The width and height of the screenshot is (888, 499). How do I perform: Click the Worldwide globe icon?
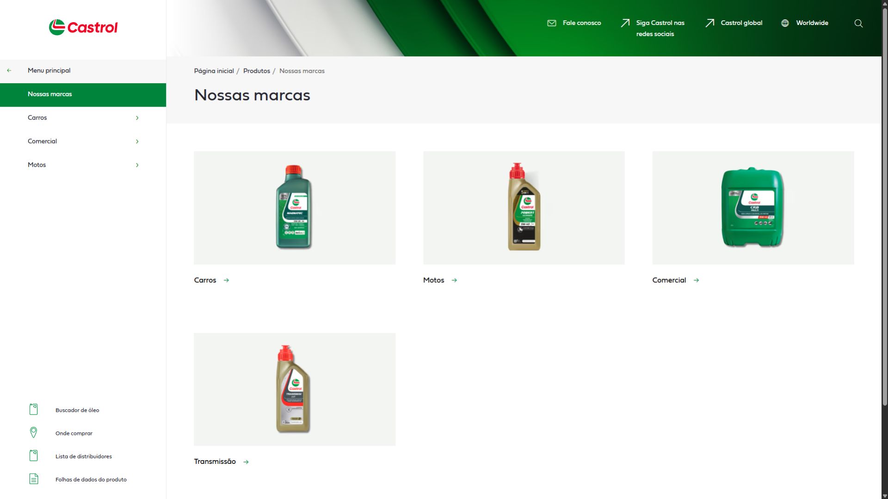point(785,23)
